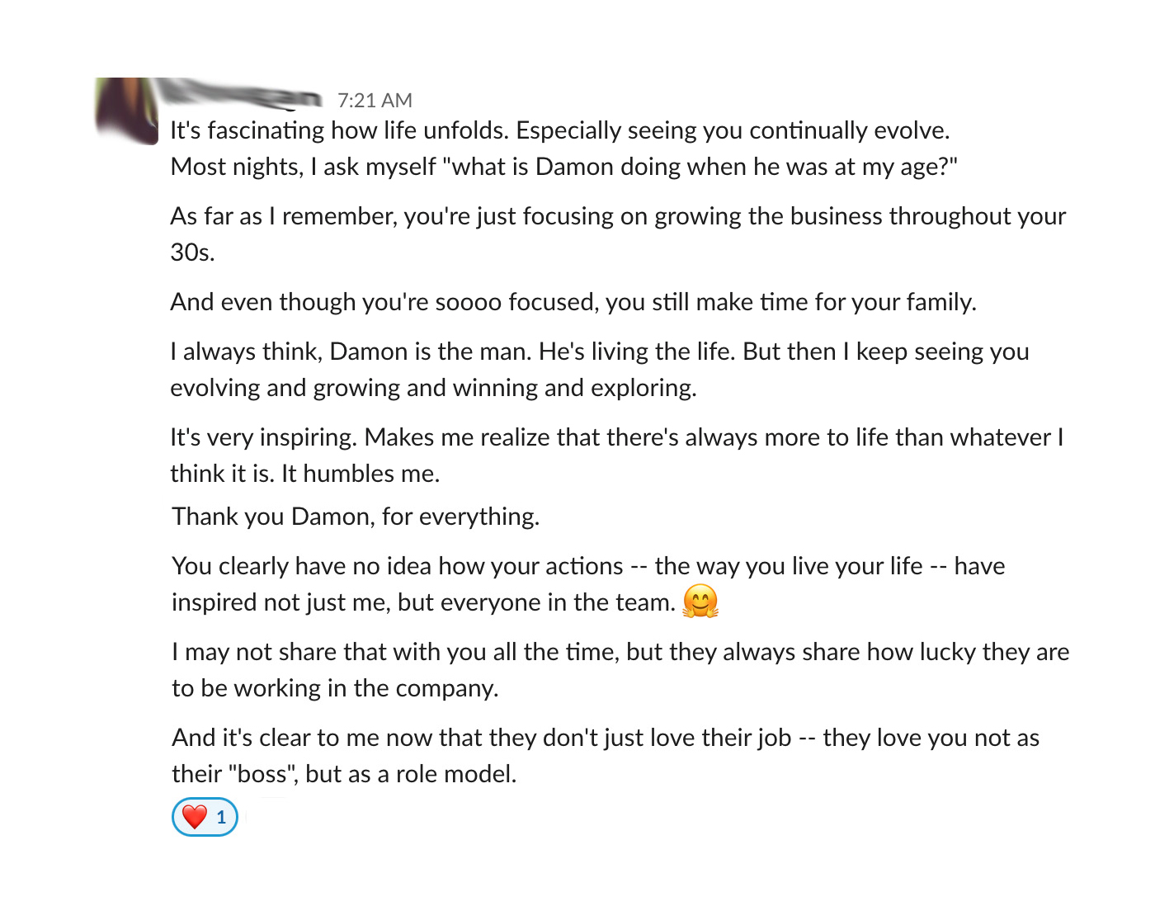Click the line 'You clearly have no idea'
Screen dimensions: 1155x911
588,566
